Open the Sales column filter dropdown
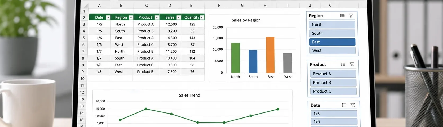This screenshot has height=127, width=443. pyautogui.click(x=179, y=17)
